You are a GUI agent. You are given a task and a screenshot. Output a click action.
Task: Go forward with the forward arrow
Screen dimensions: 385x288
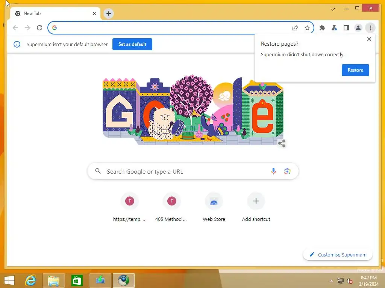pos(27,28)
